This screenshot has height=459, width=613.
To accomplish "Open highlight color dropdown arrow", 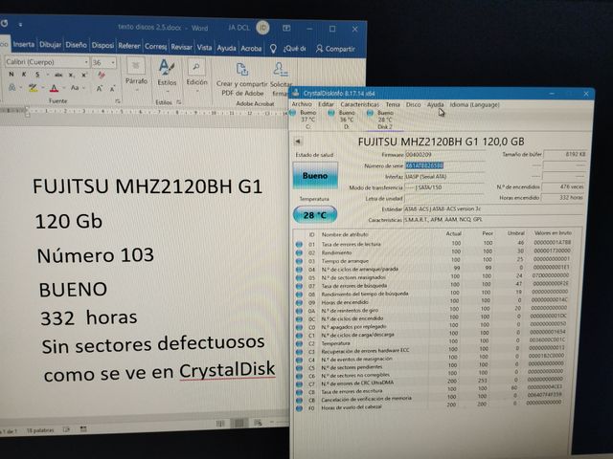I will pos(42,88).
